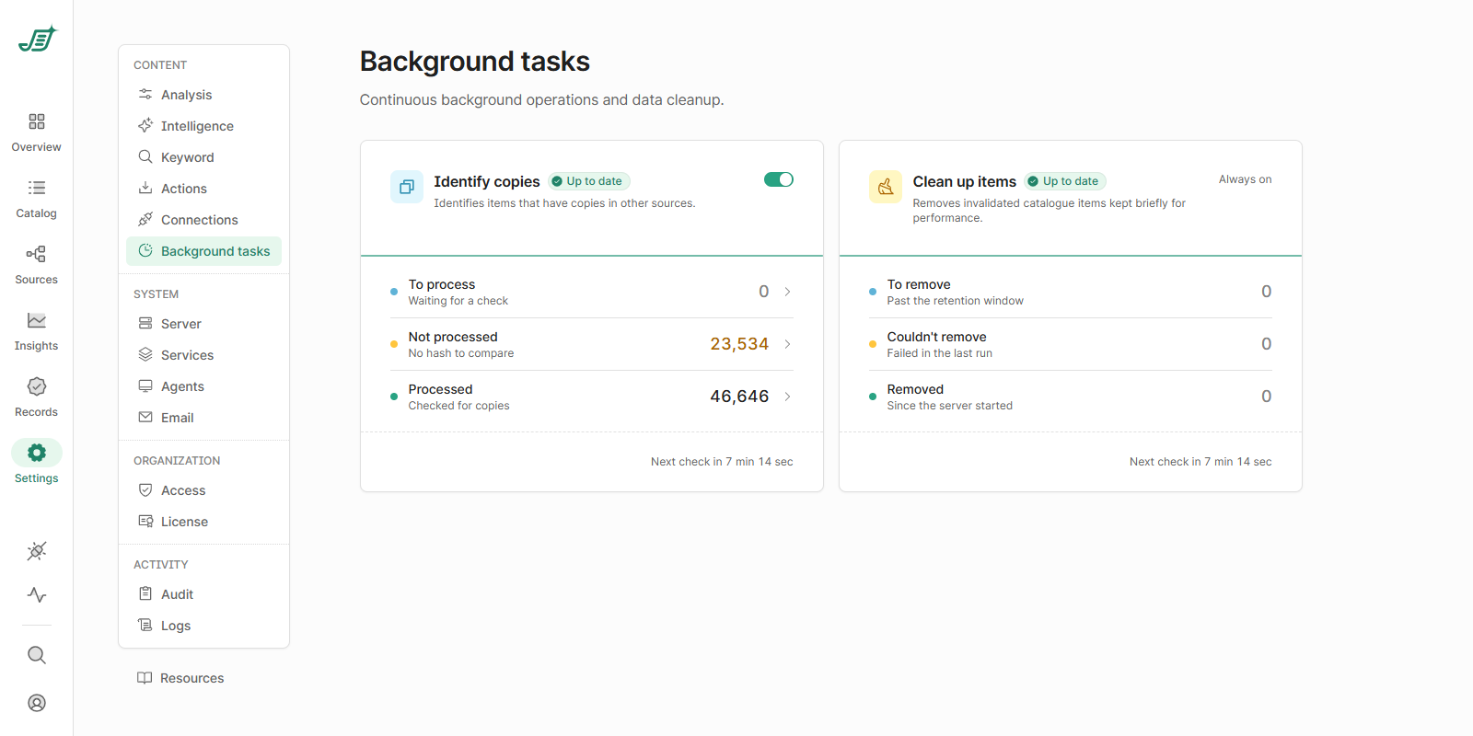
Task: Open the Keyword settings page
Action: [203, 157]
